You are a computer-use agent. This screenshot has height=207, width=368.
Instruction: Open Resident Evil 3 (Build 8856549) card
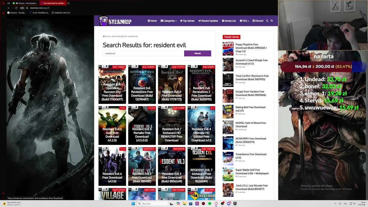(172, 166)
